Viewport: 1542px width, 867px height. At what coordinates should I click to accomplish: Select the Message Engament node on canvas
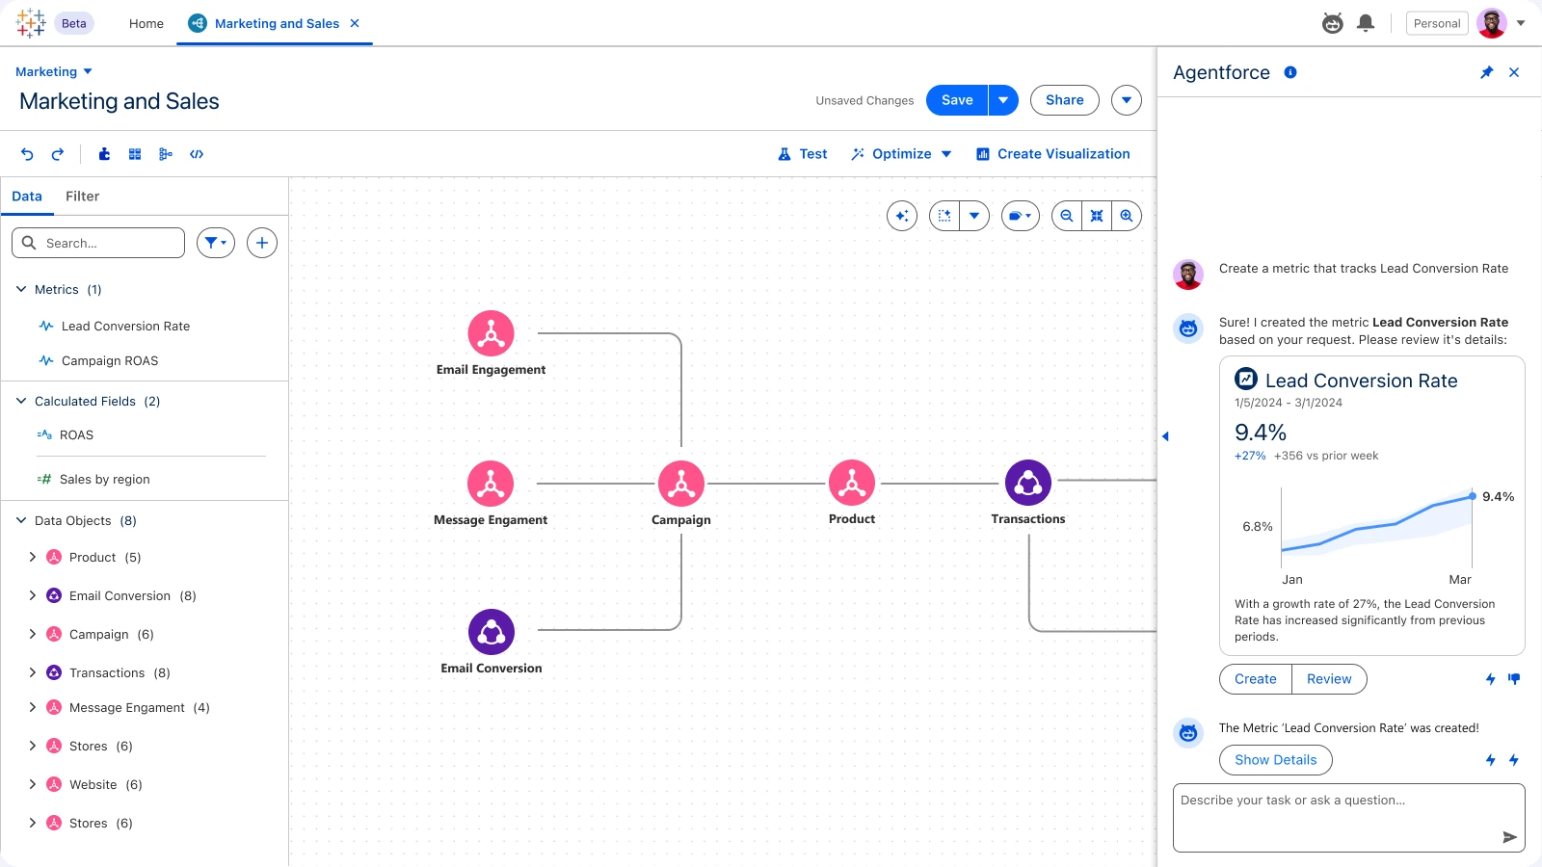[x=491, y=483]
